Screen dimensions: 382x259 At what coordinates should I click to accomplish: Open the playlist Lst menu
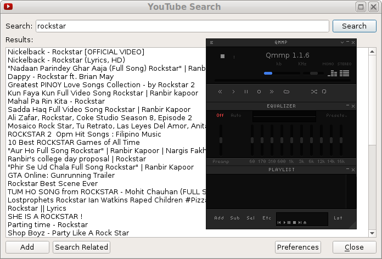point(338,218)
